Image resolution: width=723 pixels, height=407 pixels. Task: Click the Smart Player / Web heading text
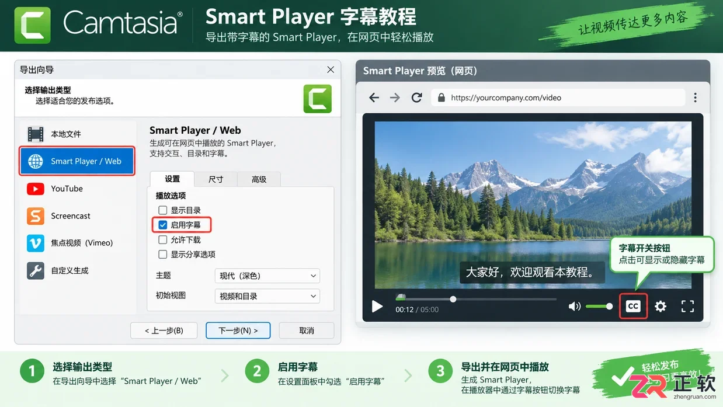(x=195, y=130)
